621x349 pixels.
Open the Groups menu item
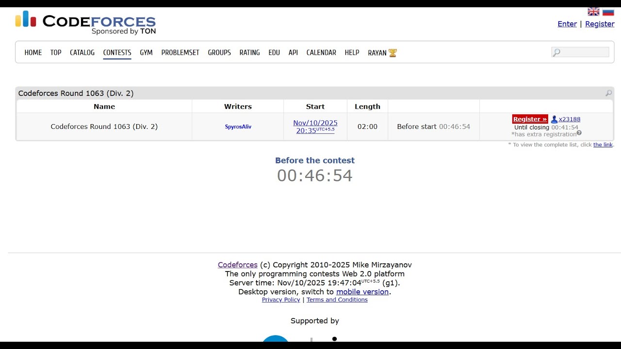[x=219, y=52]
